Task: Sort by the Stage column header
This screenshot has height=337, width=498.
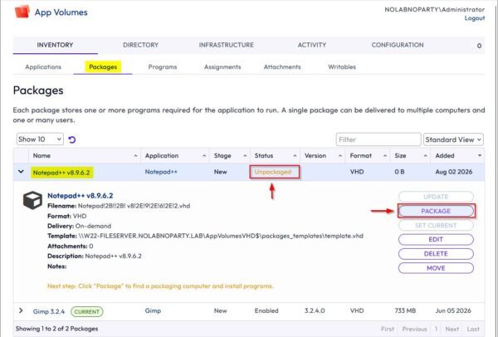Action: [x=230, y=156]
